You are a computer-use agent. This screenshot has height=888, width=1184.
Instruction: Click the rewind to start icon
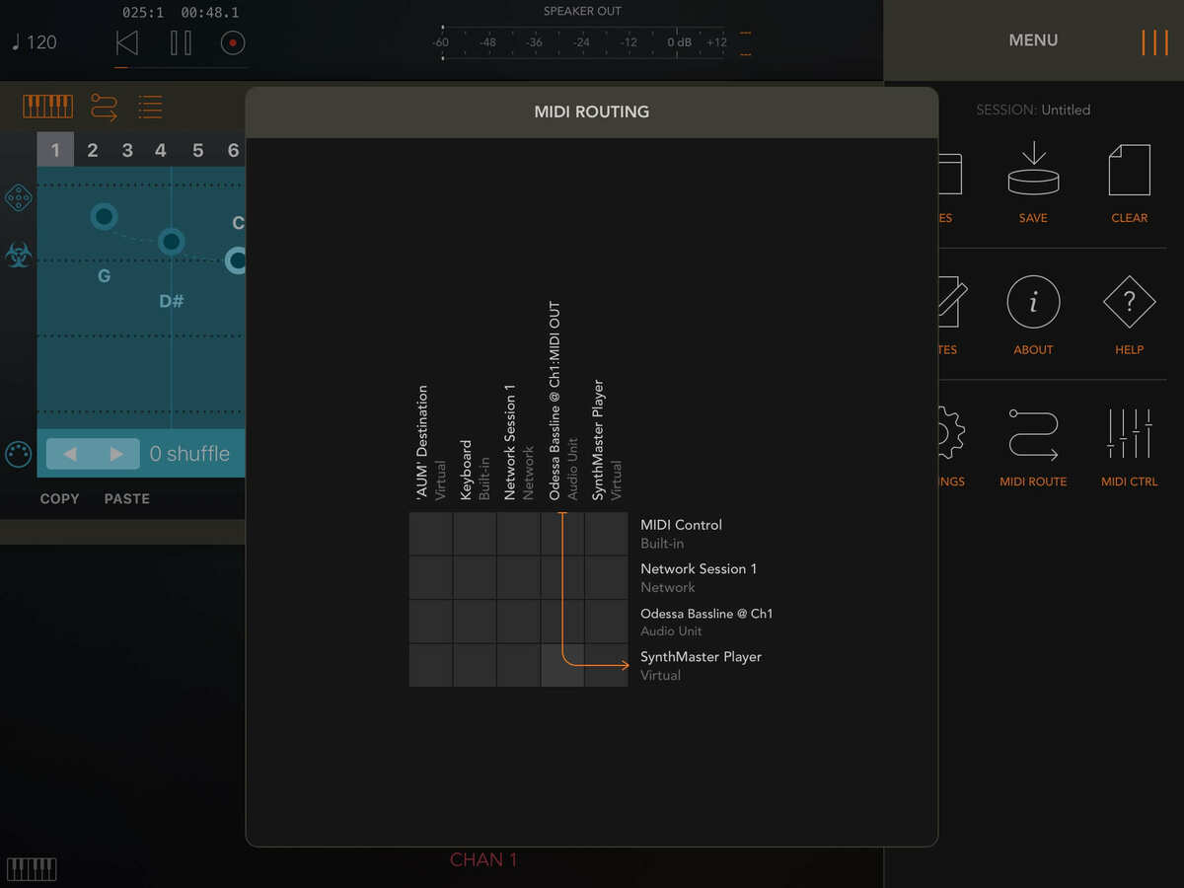click(127, 43)
